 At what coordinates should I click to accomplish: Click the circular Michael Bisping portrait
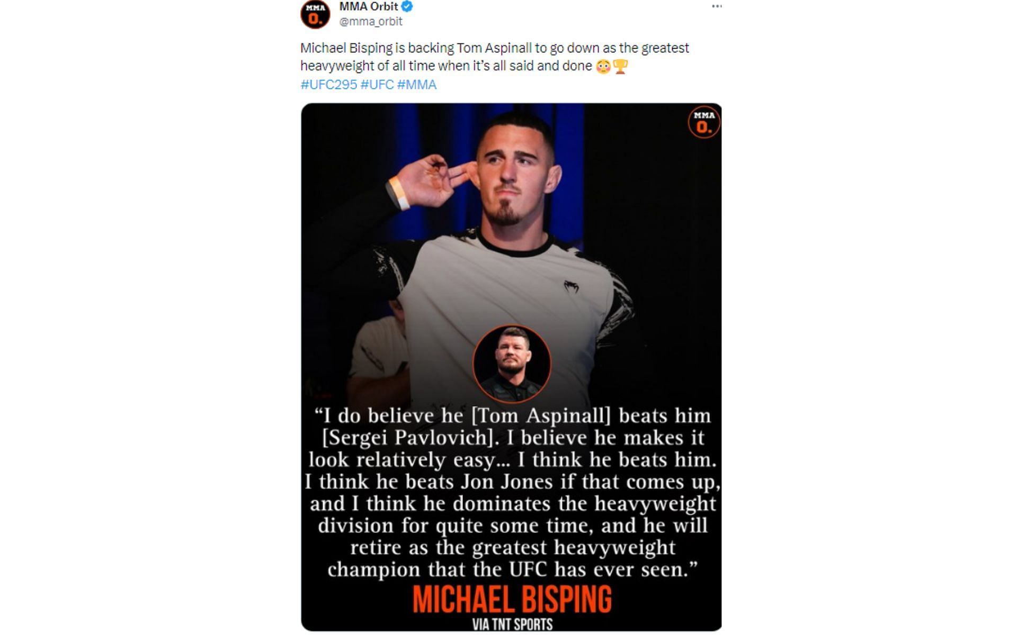[x=512, y=364]
